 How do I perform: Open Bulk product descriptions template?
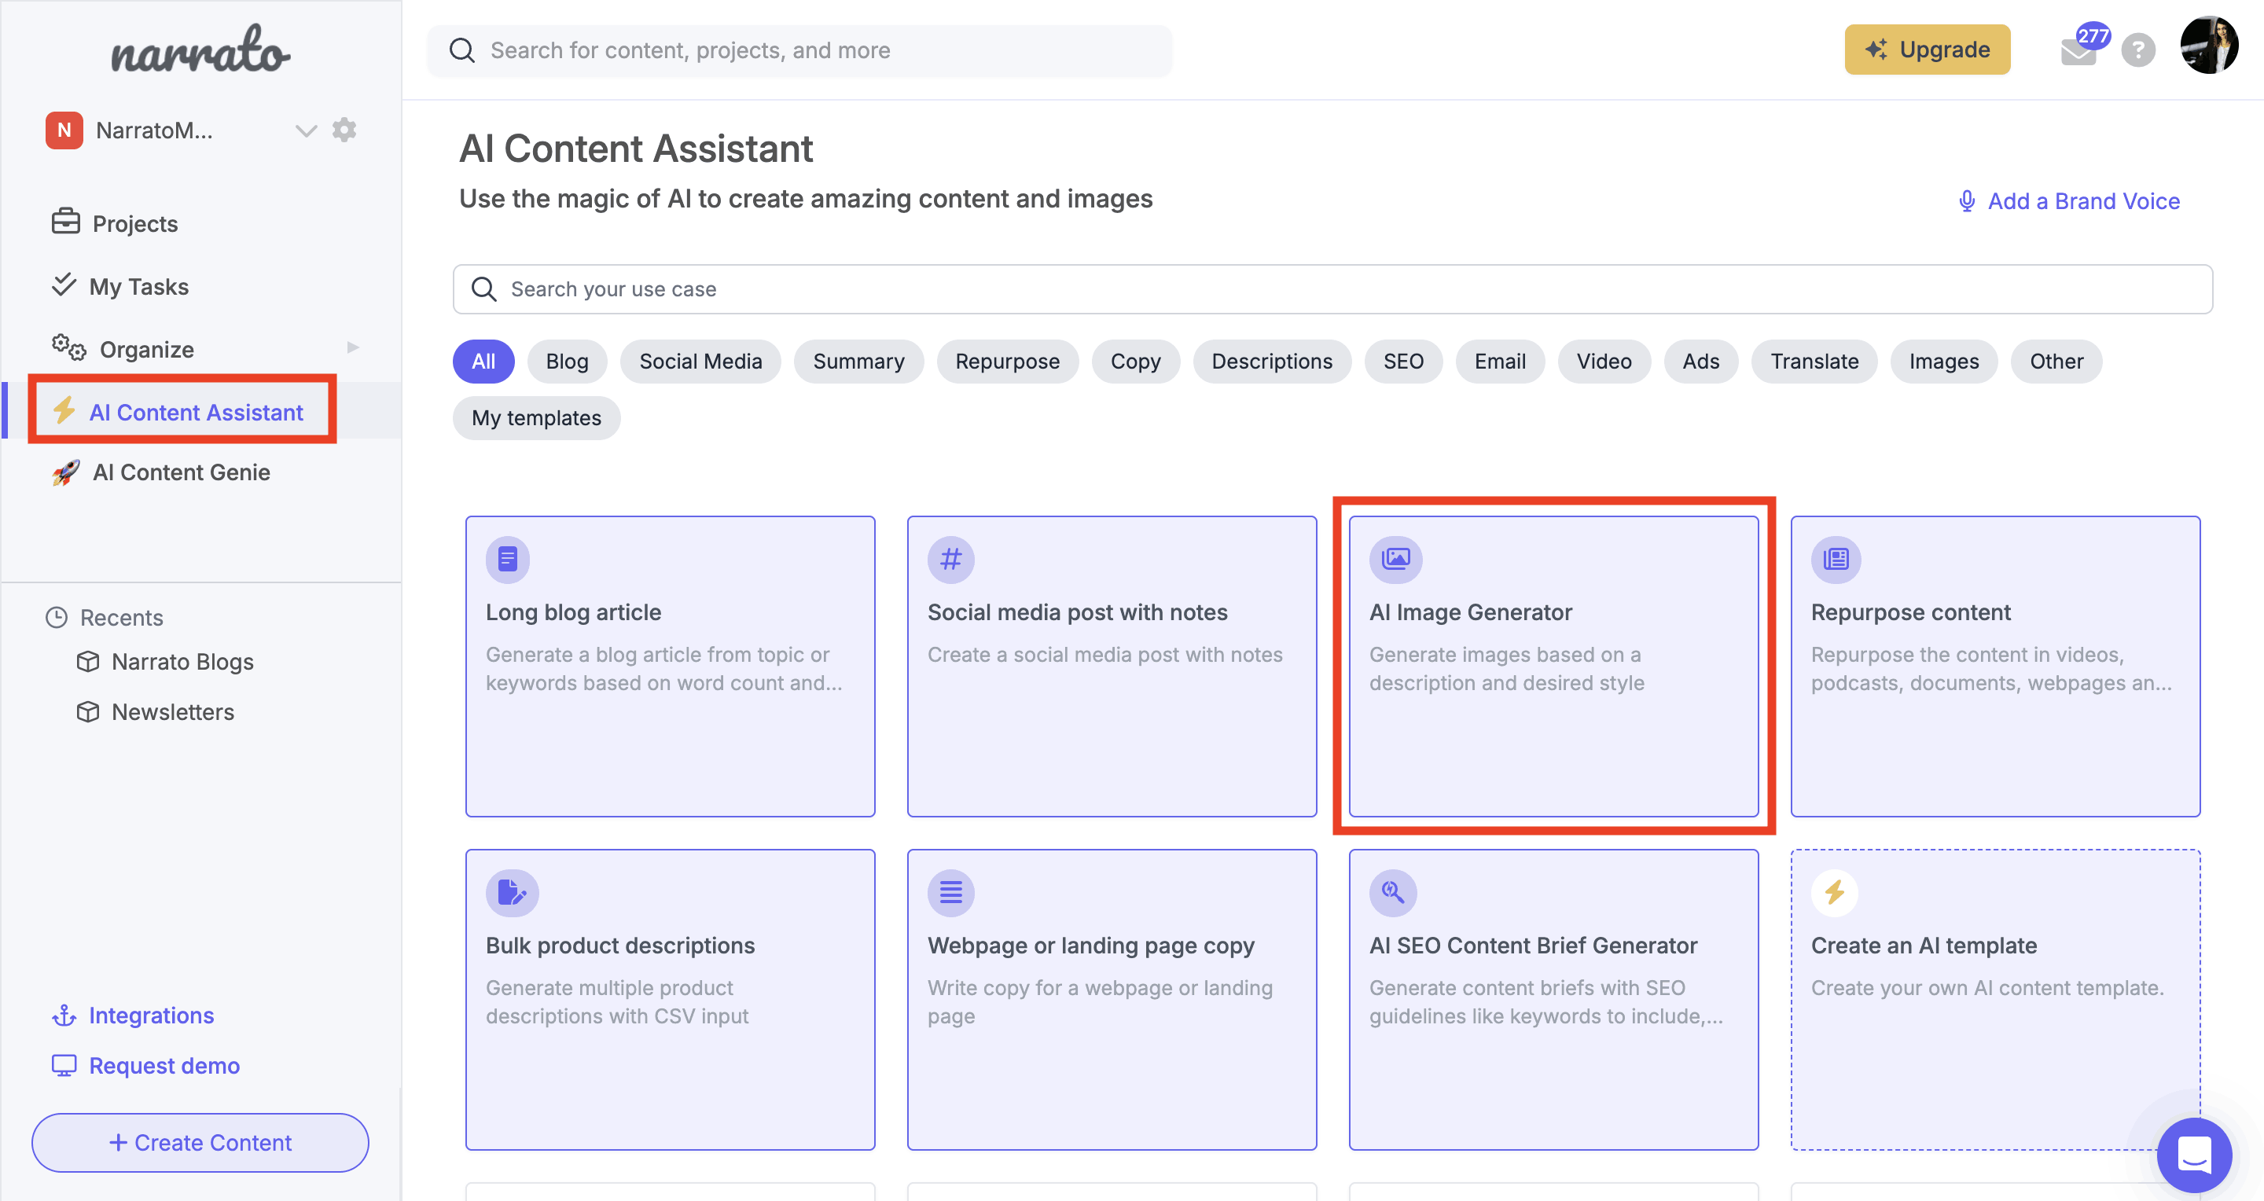(x=670, y=999)
